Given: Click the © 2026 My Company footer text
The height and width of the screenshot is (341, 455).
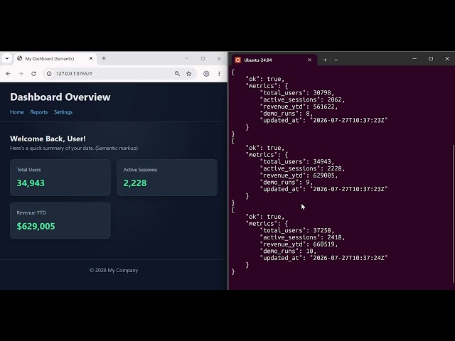Looking at the screenshot, I should [x=114, y=270].
